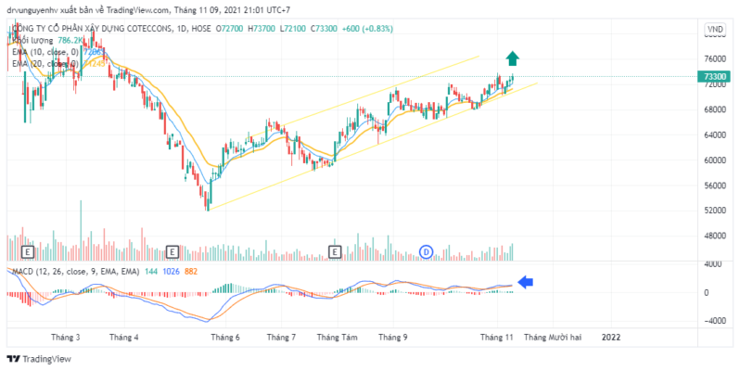Viewport: 740px width, 371px height.
Task: Click the 1D interval label in legend
Action: (182, 29)
